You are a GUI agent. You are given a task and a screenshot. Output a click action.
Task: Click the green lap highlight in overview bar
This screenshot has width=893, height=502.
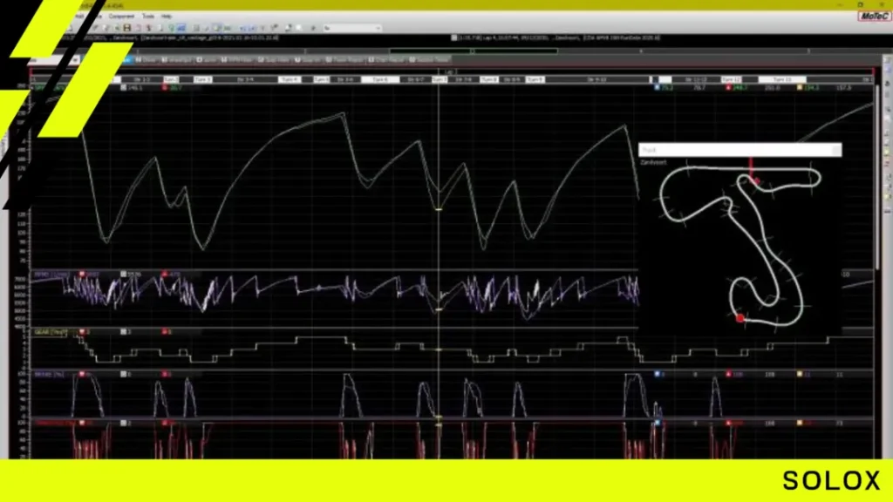click(x=472, y=51)
